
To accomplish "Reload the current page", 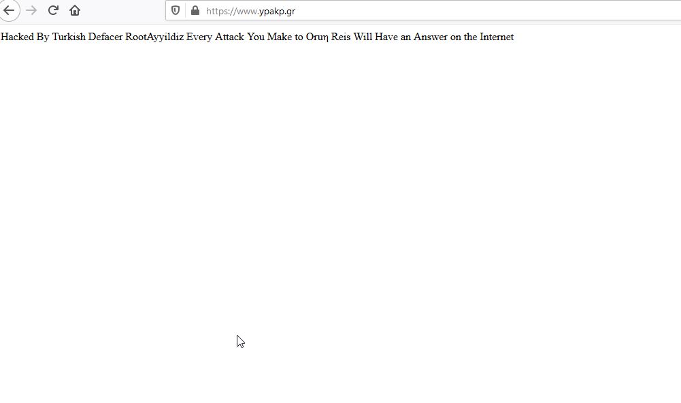I will pos(53,10).
